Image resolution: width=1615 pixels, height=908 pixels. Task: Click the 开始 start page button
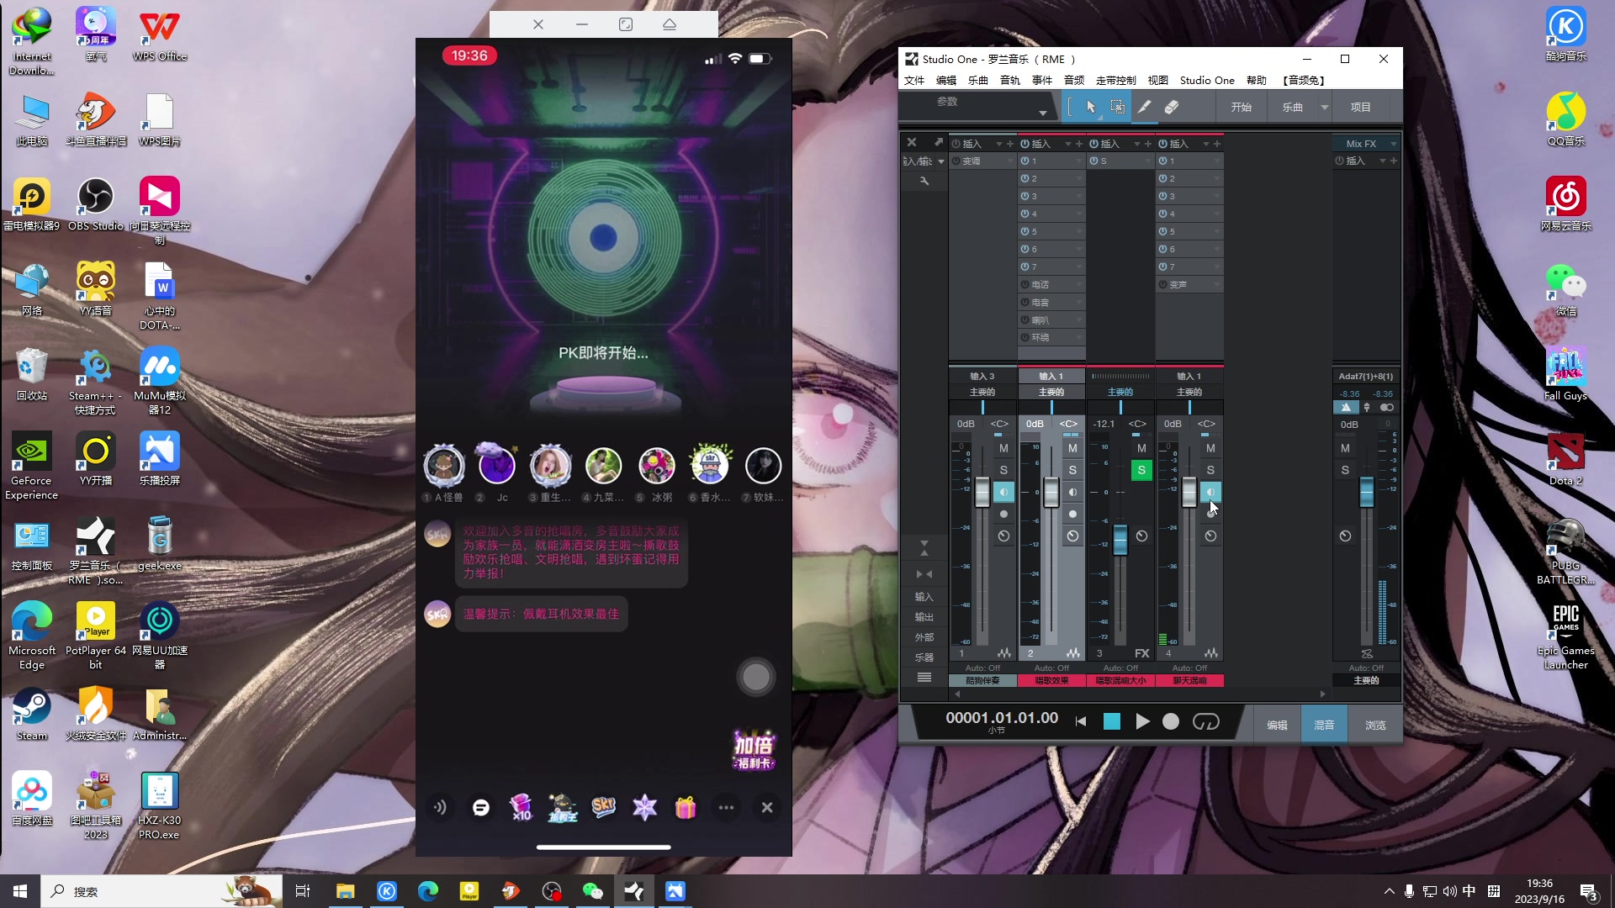(1241, 107)
